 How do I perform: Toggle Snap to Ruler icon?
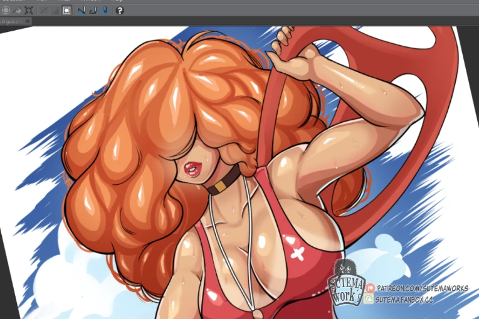[x=82, y=11]
